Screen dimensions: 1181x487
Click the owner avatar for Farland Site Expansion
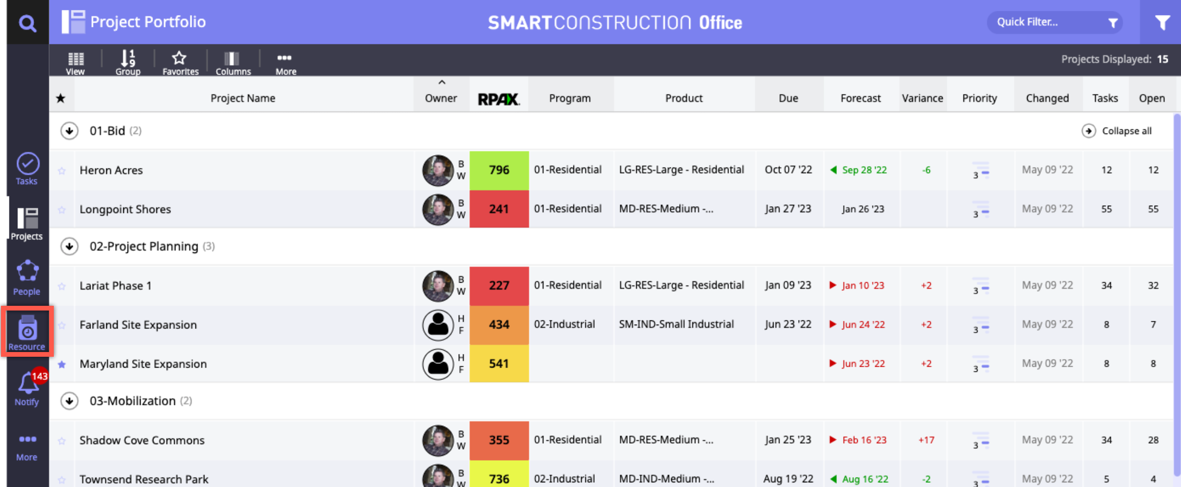[x=438, y=325]
